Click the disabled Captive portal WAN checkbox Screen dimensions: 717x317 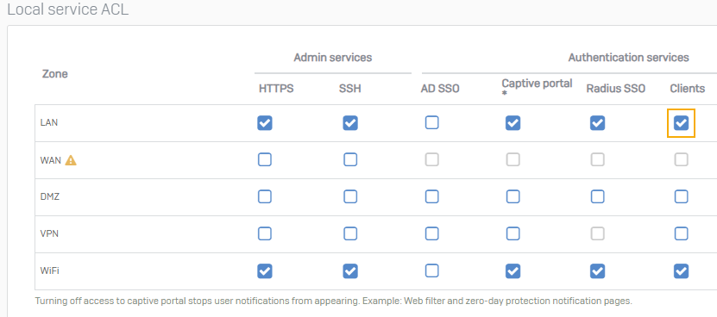[x=513, y=159]
